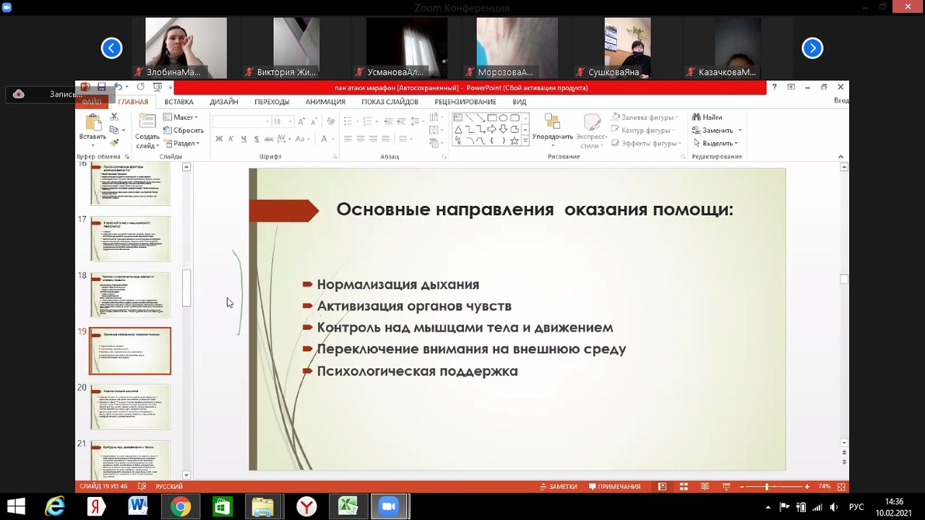The width and height of the screenshot is (925, 520).
Task: Start slideshow from the status bar icon
Action: [x=727, y=487]
